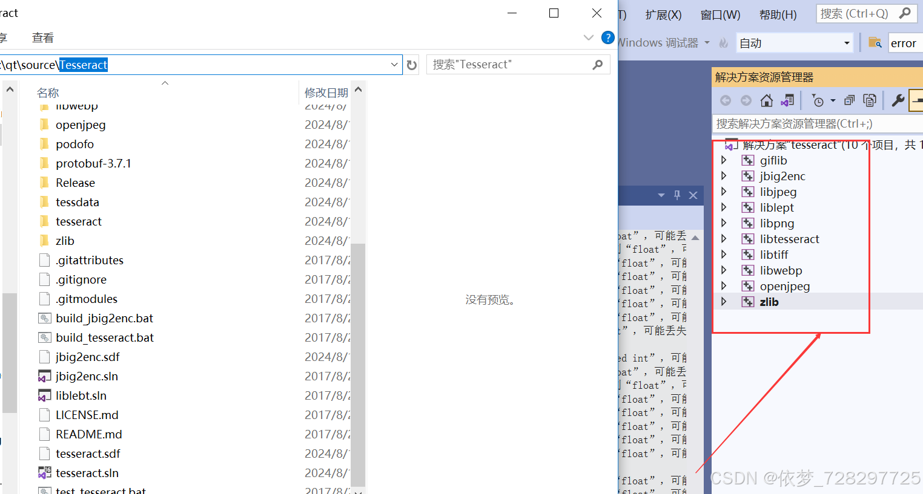Select README.md in file list
The height and width of the screenshot is (494, 923).
click(89, 434)
